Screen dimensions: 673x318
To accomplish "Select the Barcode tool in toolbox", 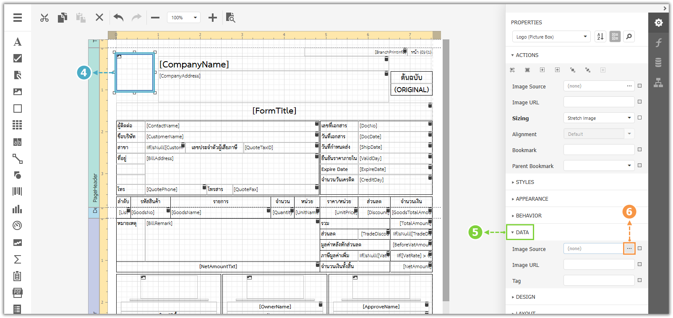I will coord(18,191).
